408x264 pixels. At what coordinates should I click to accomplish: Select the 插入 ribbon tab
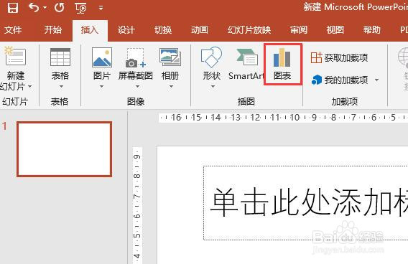90,30
